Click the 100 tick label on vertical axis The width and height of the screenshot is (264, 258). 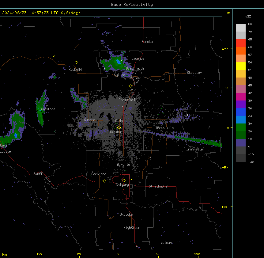pos(225,48)
